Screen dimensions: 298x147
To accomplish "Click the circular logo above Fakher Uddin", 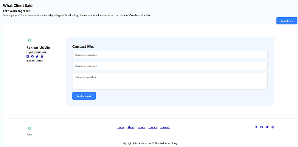I will click(30, 40).
